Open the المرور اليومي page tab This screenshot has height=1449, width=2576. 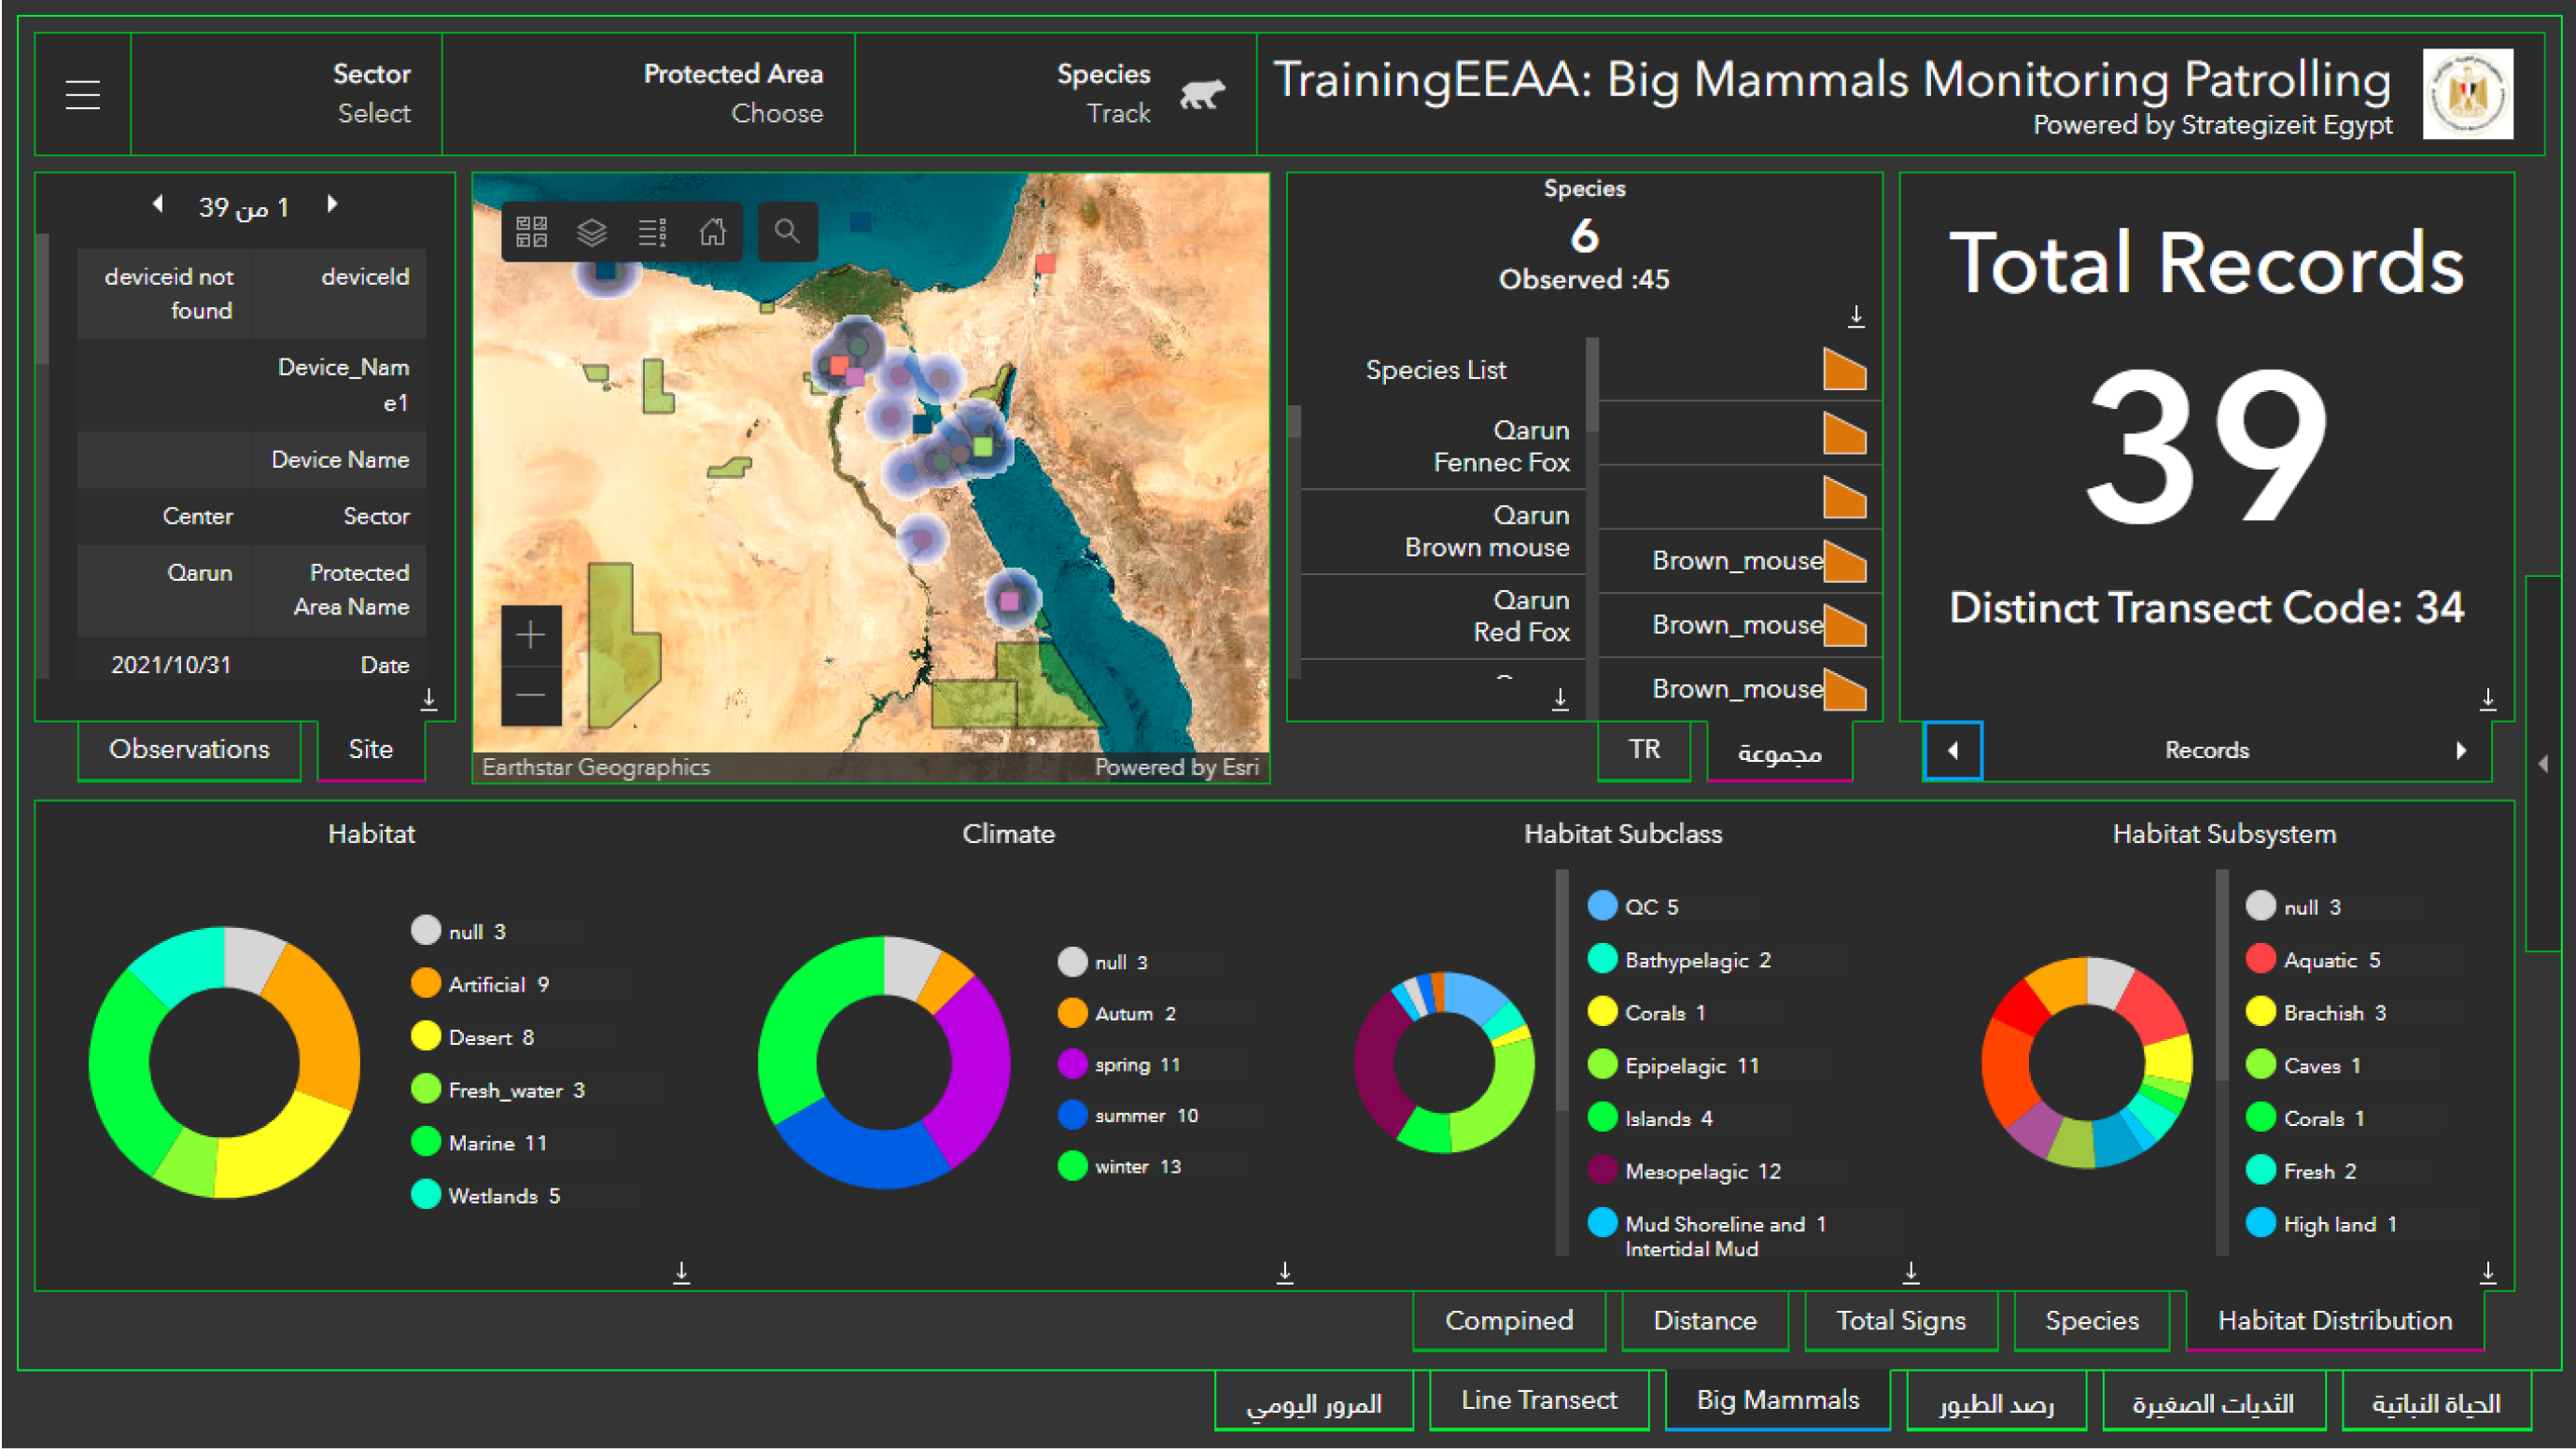click(1313, 1401)
